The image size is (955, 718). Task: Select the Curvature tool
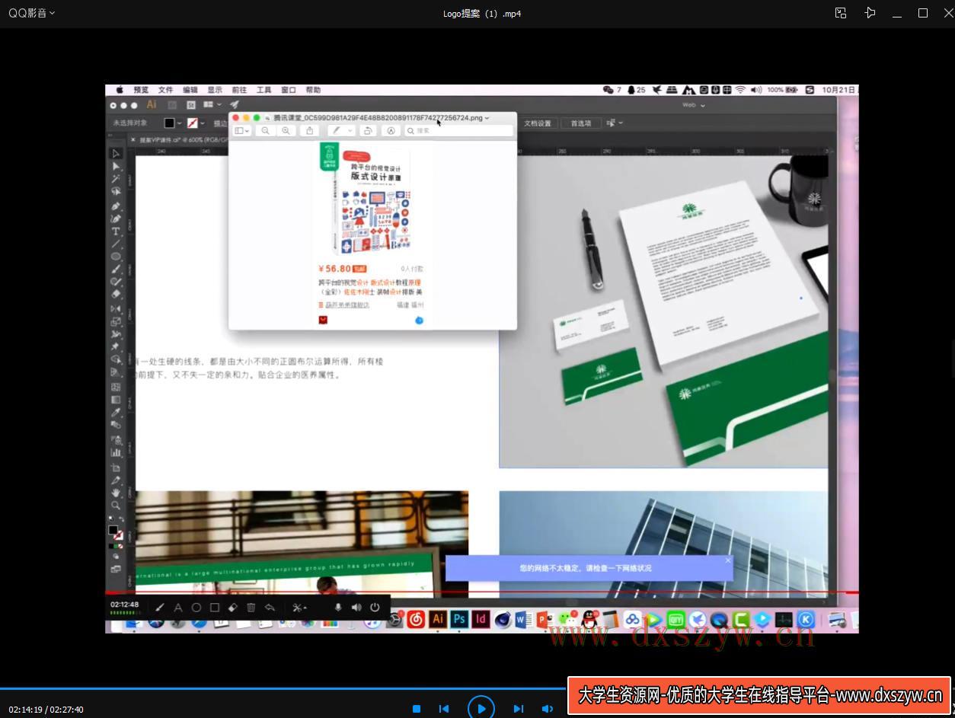(x=116, y=219)
